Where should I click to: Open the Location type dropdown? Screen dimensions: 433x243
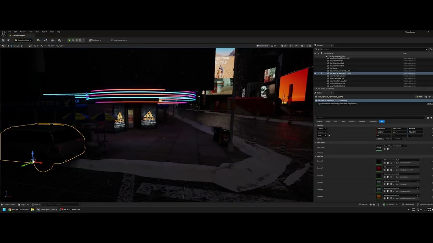pos(322,129)
